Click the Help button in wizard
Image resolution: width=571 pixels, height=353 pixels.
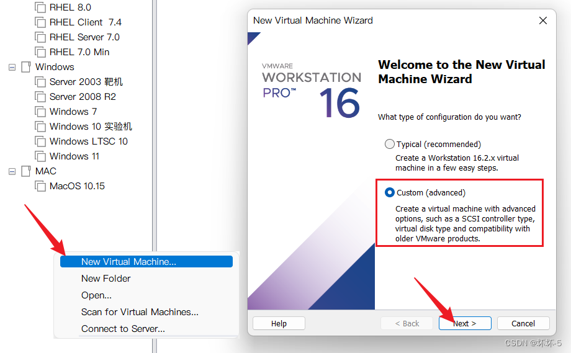point(279,323)
